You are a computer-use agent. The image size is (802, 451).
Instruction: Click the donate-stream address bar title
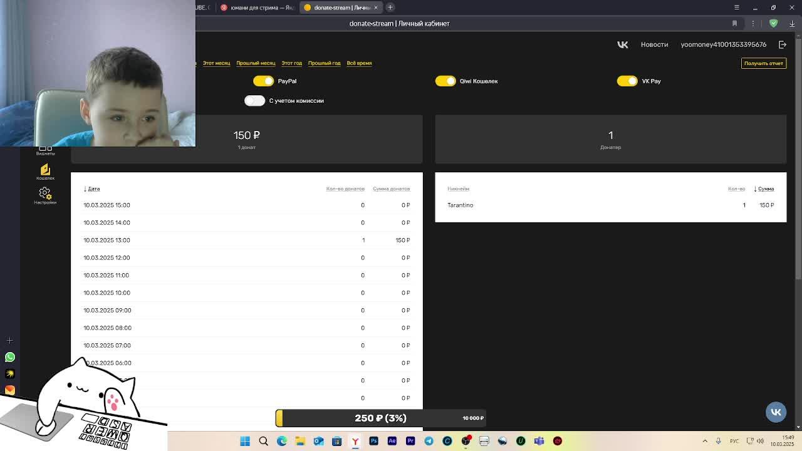(399, 23)
